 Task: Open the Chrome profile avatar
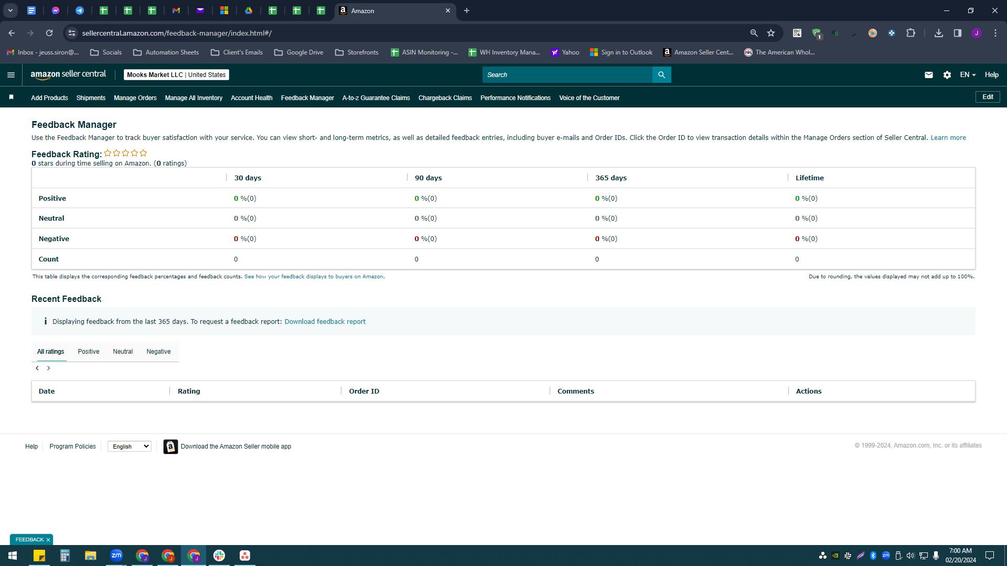pyautogui.click(x=977, y=33)
